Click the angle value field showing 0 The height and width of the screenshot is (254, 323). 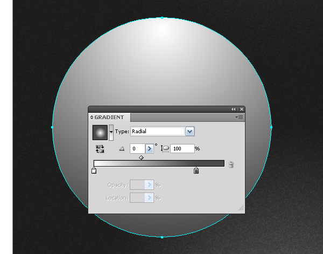tap(138, 148)
